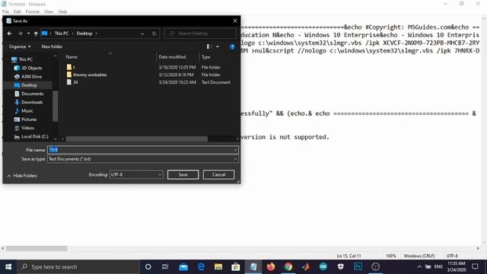Sort files by Name column

tap(72, 57)
